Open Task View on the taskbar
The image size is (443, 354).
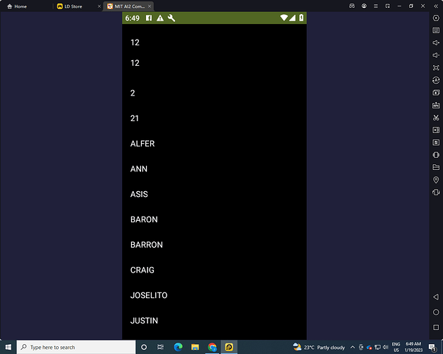[x=160, y=347]
